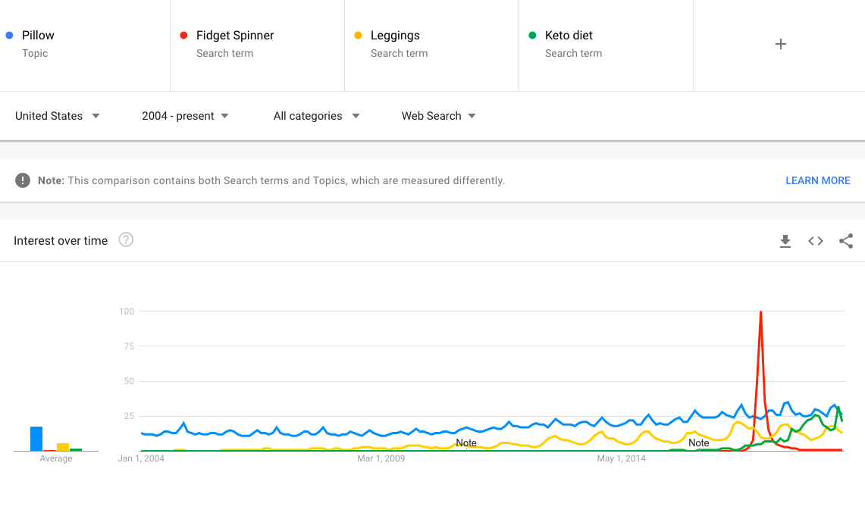Select the Pillow topic term
This screenshot has width=865, height=513.
click(x=38, y=36)
